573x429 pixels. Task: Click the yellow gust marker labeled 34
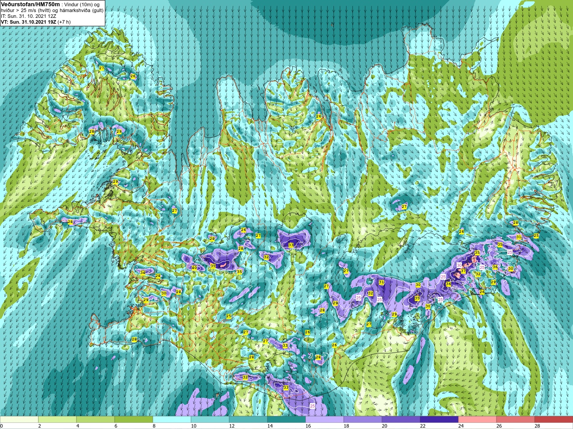coord(143,273)
